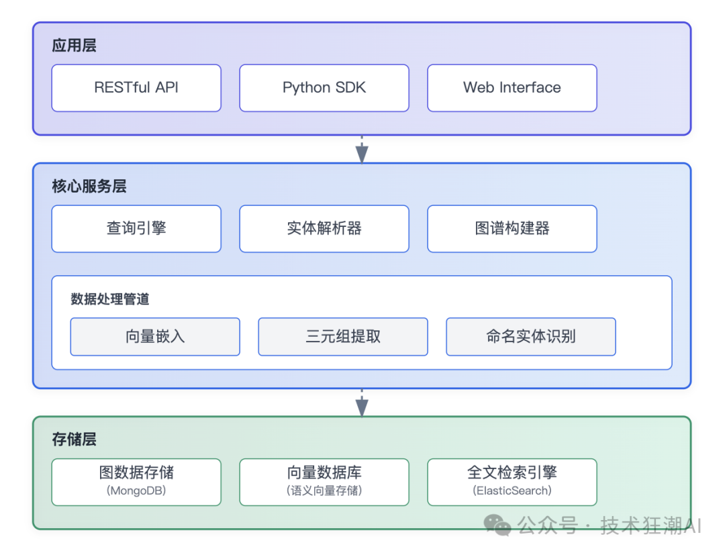Click the 应用层 section title

point(74,46)
